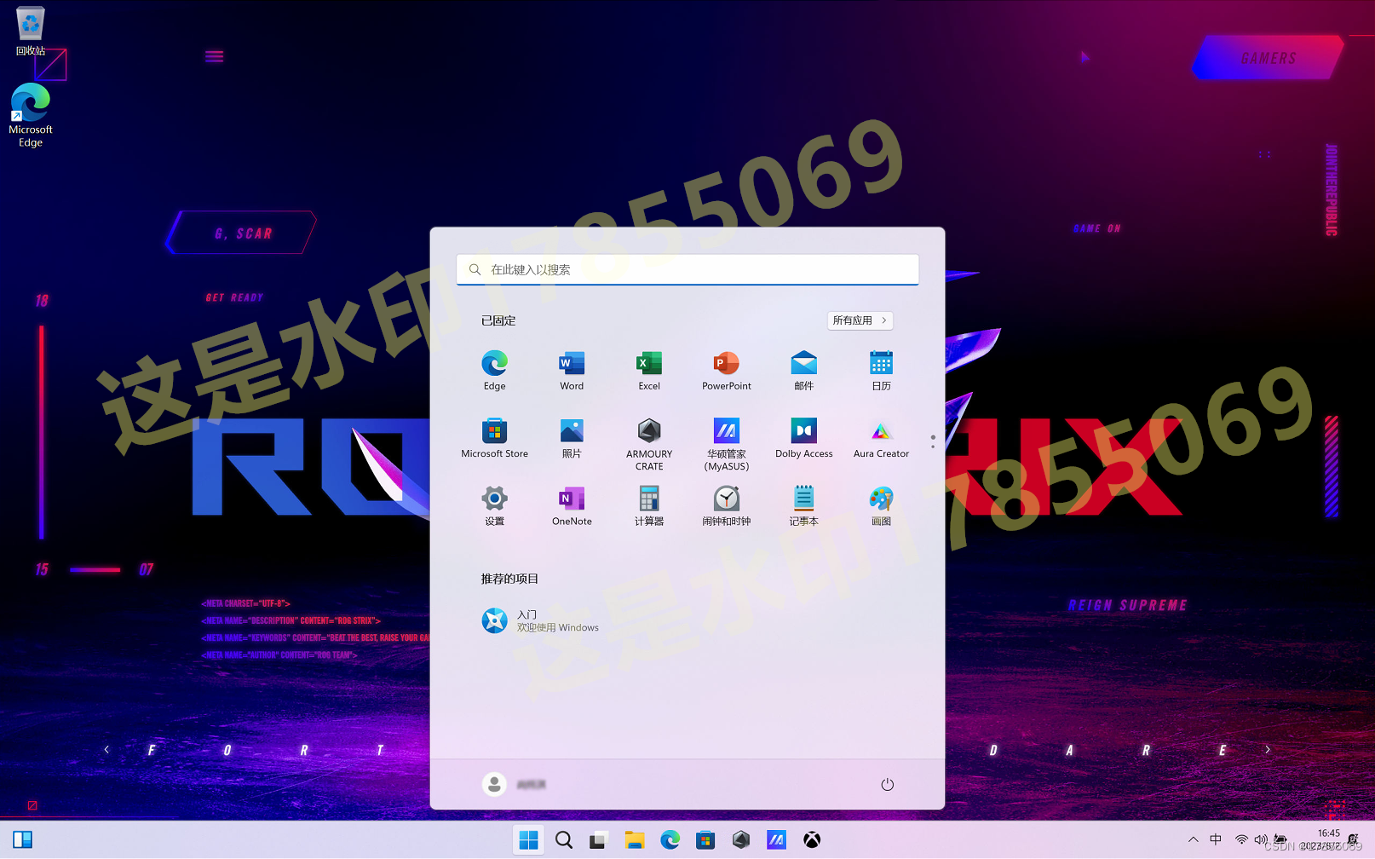Go to next pinned apps page dots
1375x859 pixels.
pyautogui.click(x=933, y=441)
